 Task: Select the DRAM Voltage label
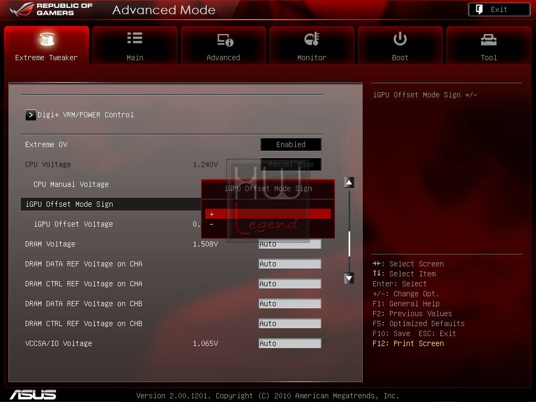[50, 244]
